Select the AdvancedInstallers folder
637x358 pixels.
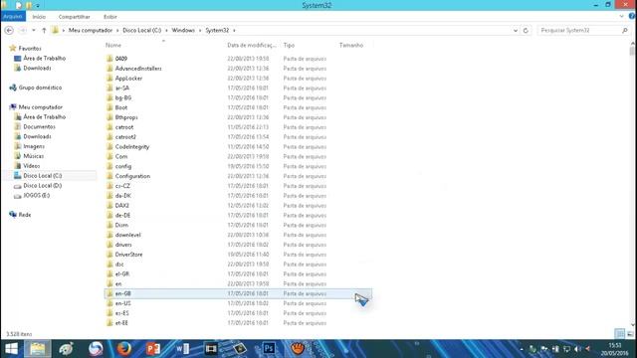tap(138, 69)
